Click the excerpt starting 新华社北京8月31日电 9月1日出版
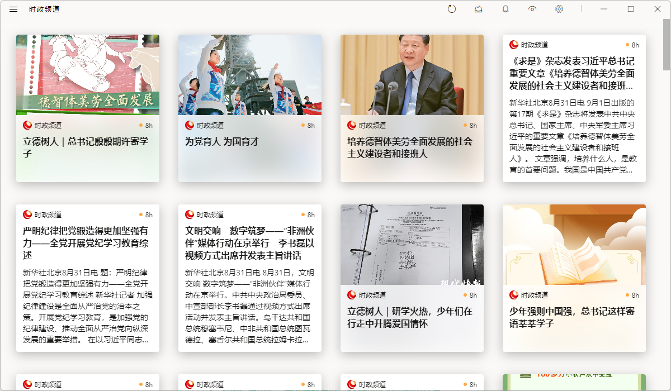This screenshot has width=671, height=391. point(573,136)
